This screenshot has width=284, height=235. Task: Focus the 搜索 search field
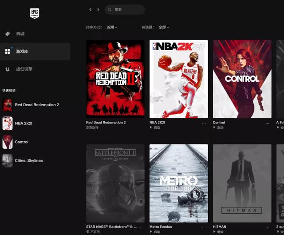(x=126, y=9)
